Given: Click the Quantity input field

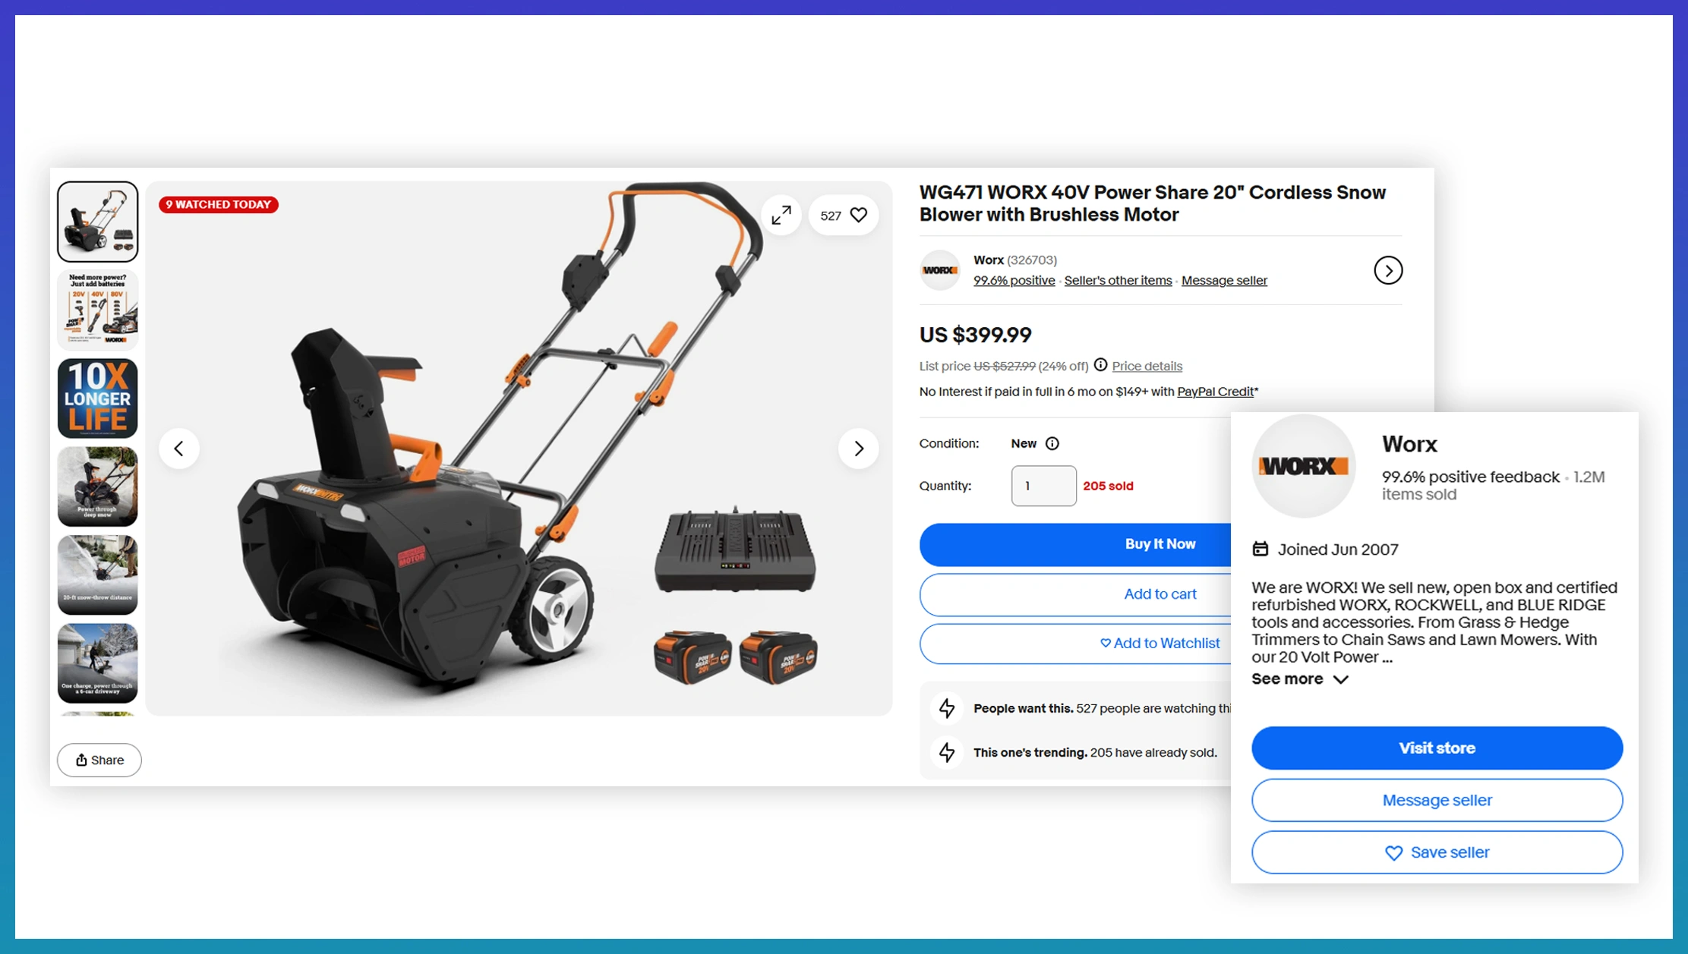Looking at the screenshot, I should pos(1043,486).
